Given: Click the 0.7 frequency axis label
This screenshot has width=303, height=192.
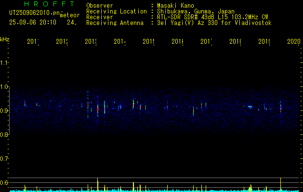Looking at the screenshot, I should coord(4,158).
